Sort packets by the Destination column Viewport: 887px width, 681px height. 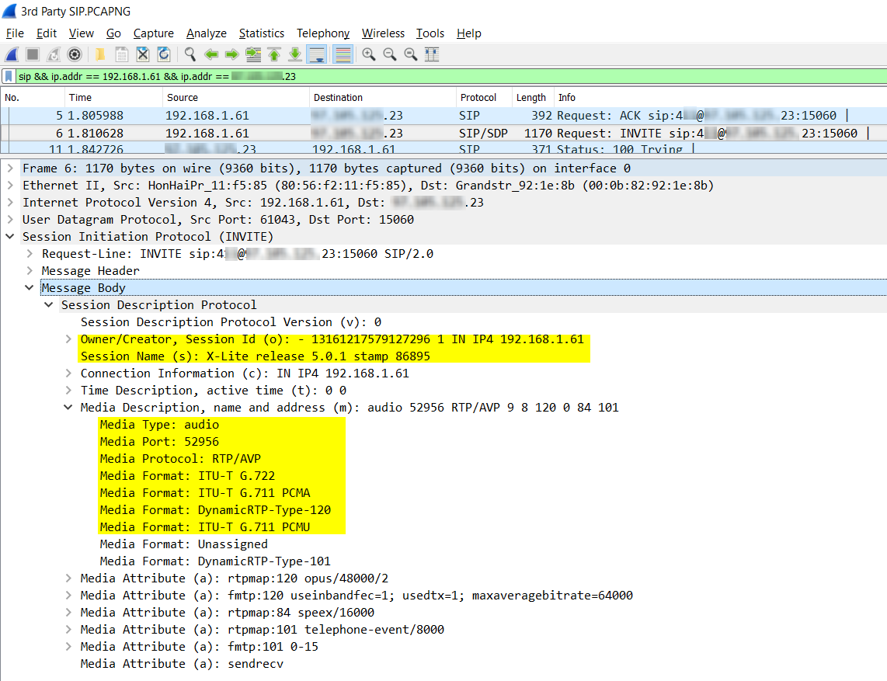click(x=382, y=97)
